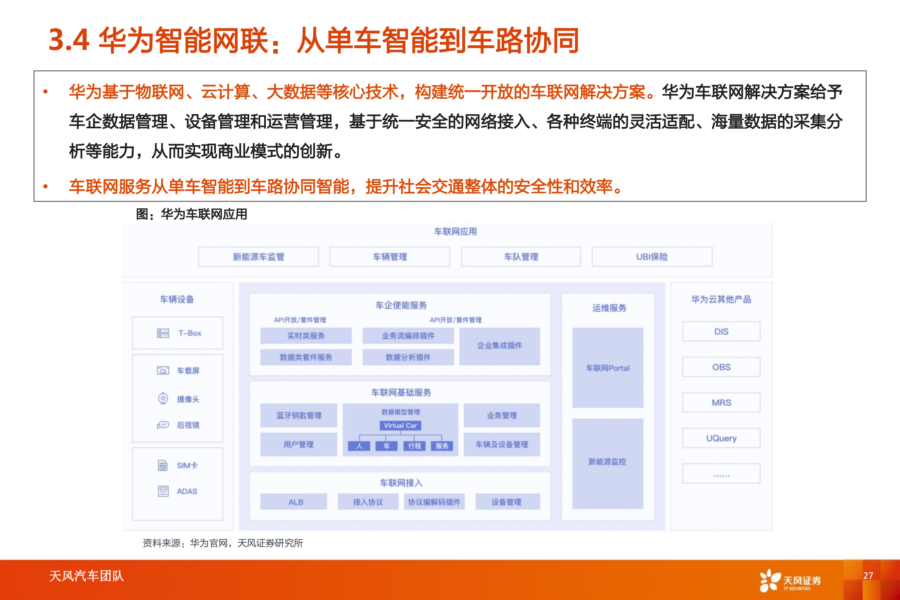Click the footer text 天风汽车团队

[x=86, y=576]
